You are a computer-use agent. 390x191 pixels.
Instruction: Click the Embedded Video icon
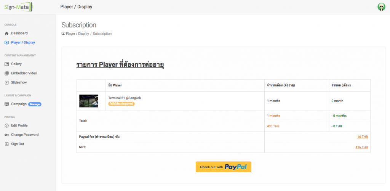click(x=6, y=73)
